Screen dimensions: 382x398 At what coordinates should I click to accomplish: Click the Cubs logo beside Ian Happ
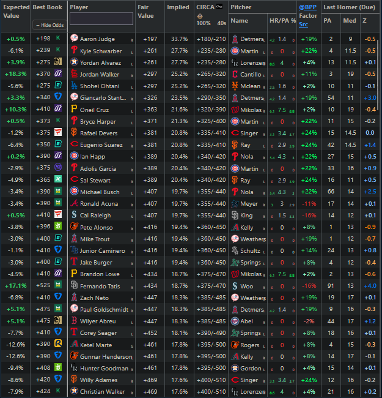click(74, 156)
